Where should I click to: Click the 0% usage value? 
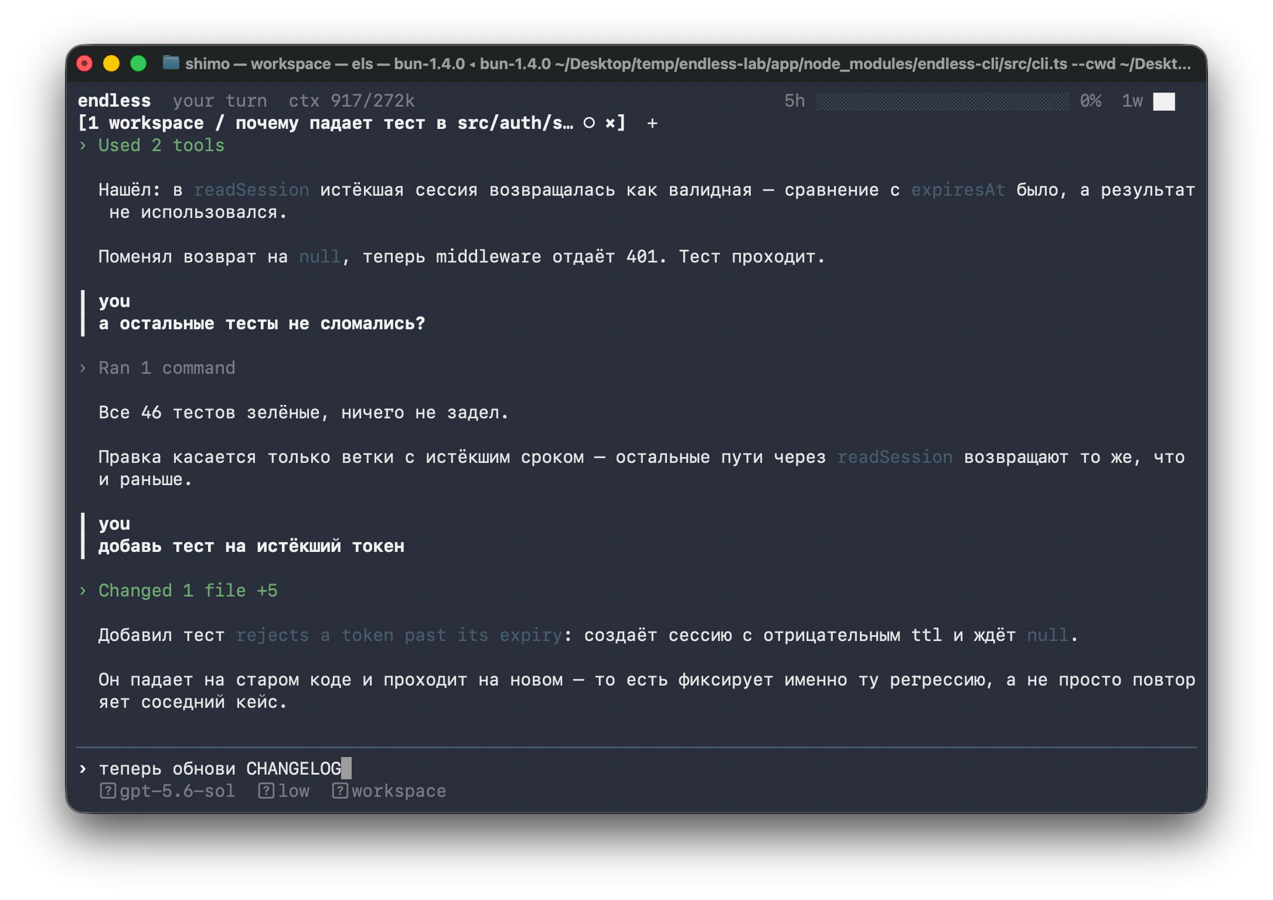pos(1091,101)
